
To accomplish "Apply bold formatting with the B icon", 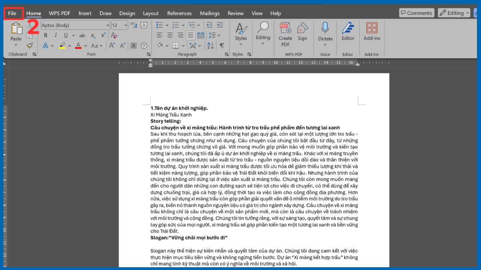I will tap(46, 35).
